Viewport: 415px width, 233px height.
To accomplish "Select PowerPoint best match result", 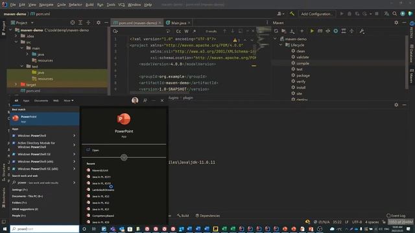I will 45,118.
